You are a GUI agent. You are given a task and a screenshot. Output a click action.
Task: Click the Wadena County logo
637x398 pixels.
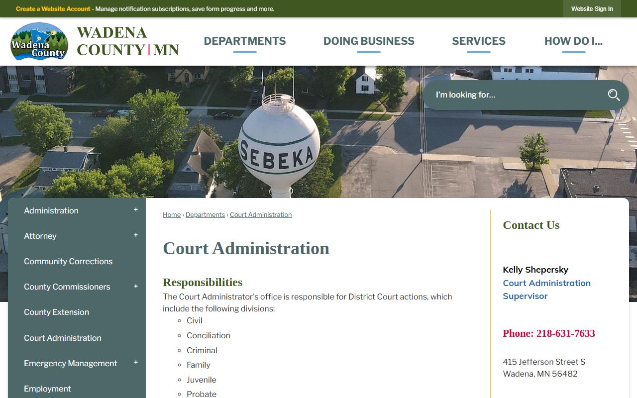pos(39,41)
